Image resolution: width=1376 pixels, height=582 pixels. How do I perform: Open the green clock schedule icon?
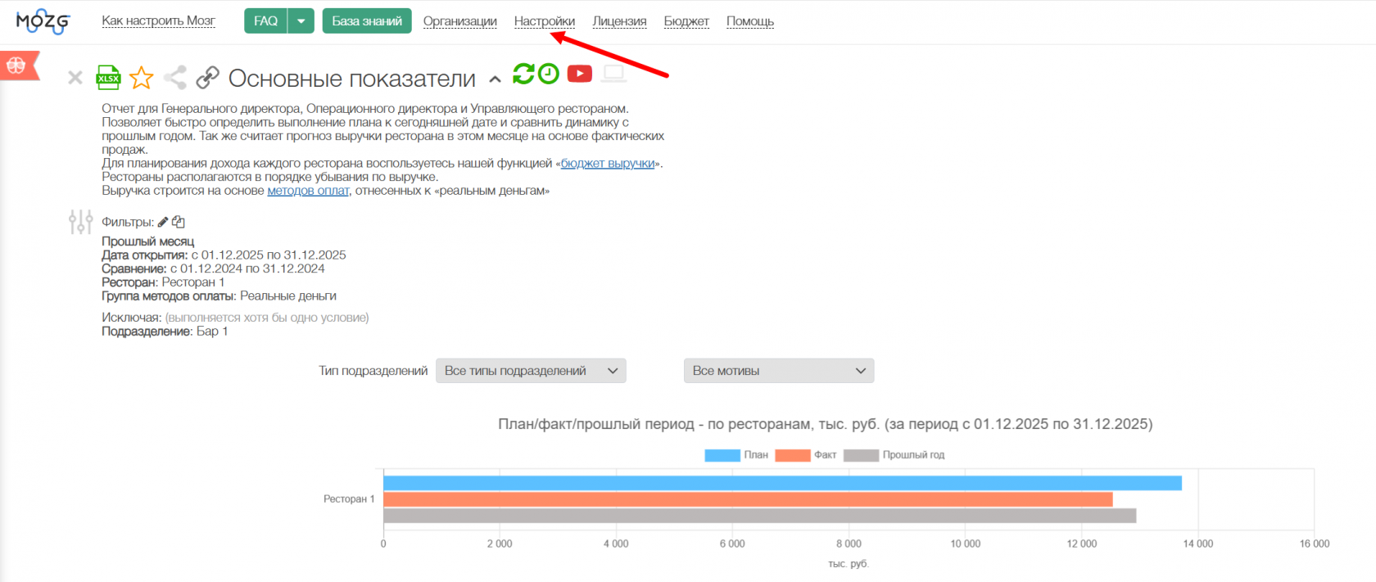click(549, 74)
